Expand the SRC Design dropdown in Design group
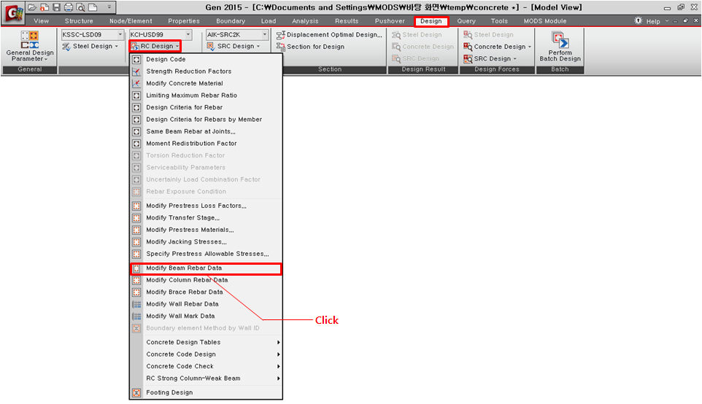 click(x=234, y=46)
